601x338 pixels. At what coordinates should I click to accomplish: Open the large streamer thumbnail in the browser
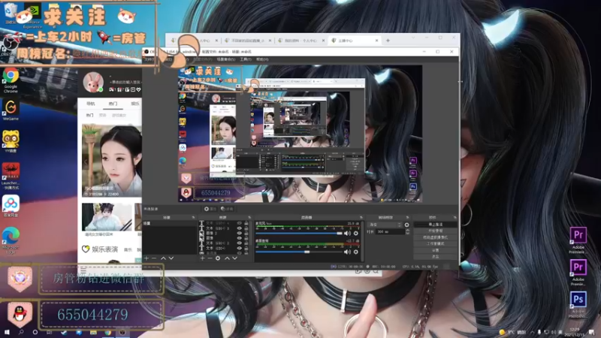tap(111, 161)
